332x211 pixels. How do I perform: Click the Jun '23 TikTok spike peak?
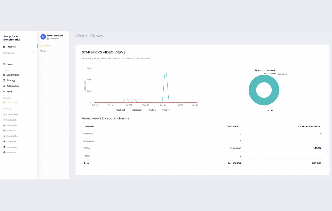[x=165, y=71]
